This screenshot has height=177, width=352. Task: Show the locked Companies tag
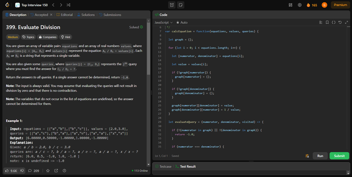click(48, 37)
